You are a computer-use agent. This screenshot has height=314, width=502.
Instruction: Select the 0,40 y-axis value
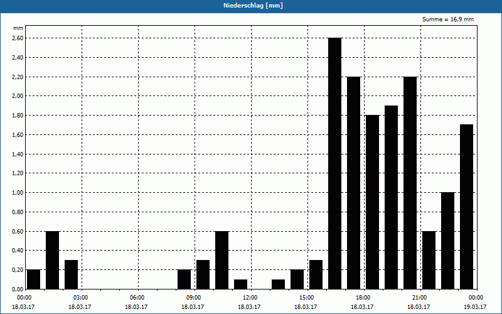[18, 251]
